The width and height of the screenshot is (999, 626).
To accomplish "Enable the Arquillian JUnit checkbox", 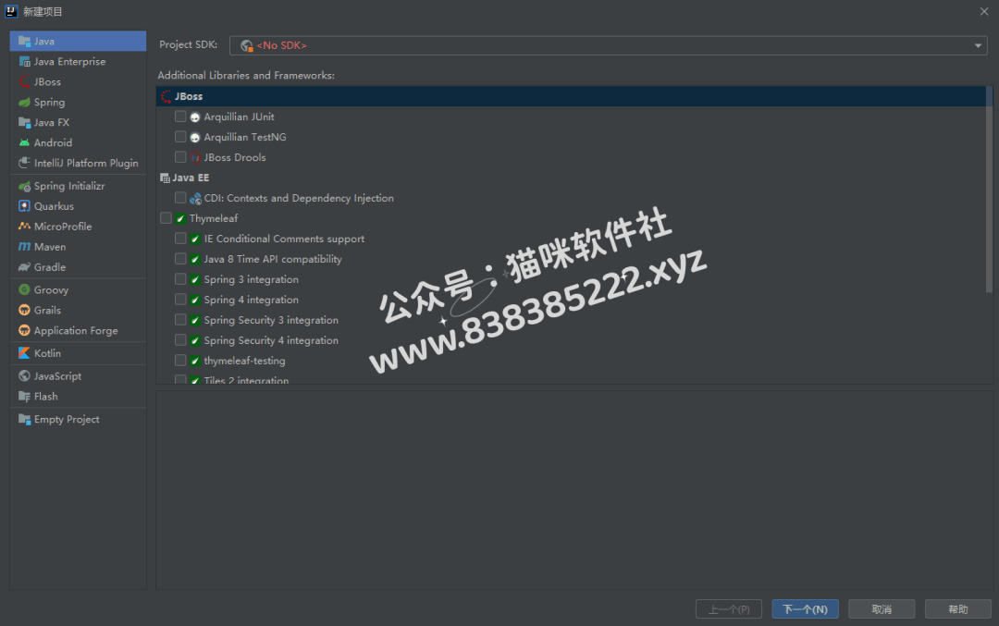I will [x=180, y=117].
